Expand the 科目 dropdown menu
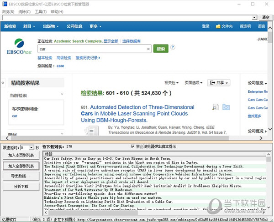 pos(29,26)
